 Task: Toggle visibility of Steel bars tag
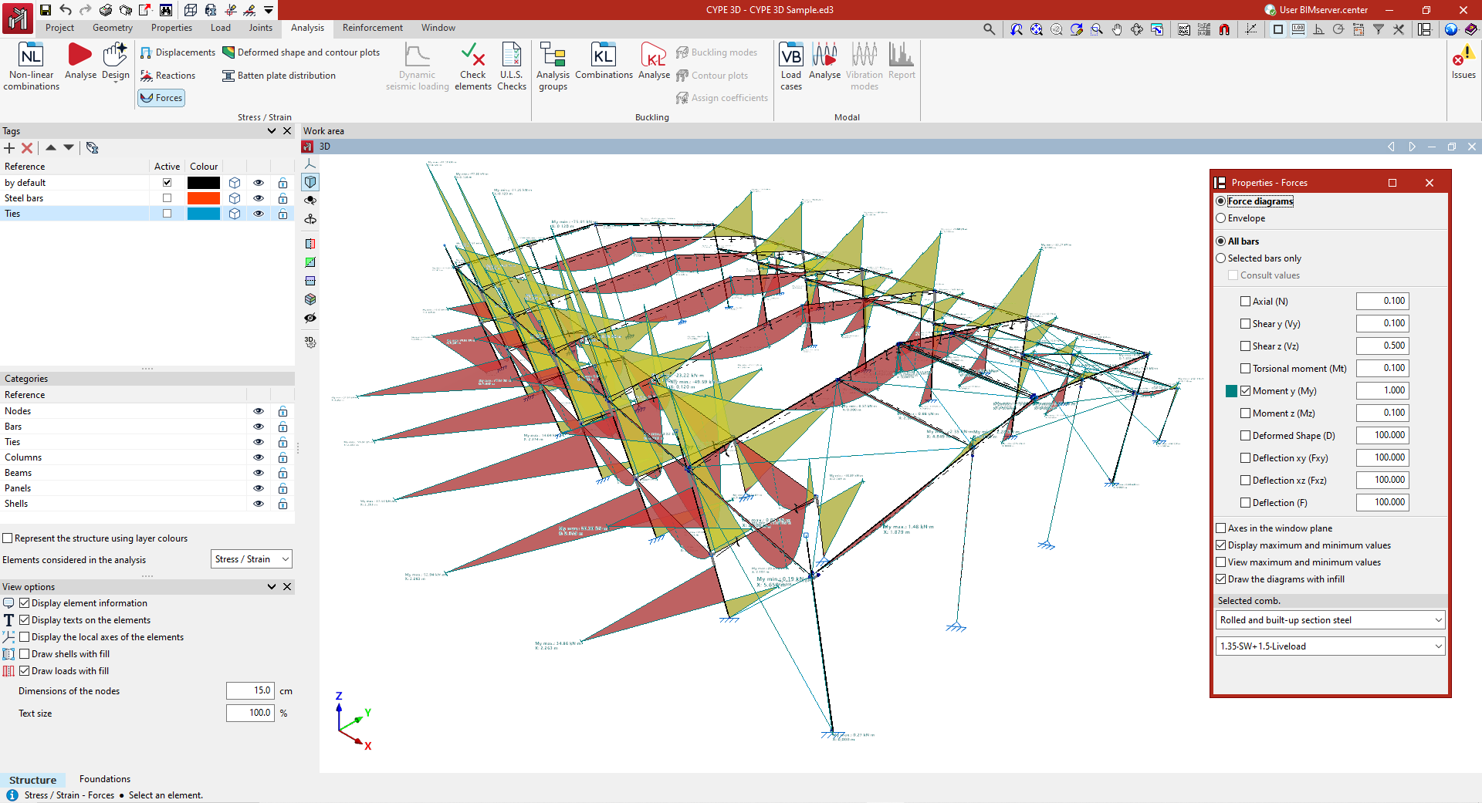[259, 198]
